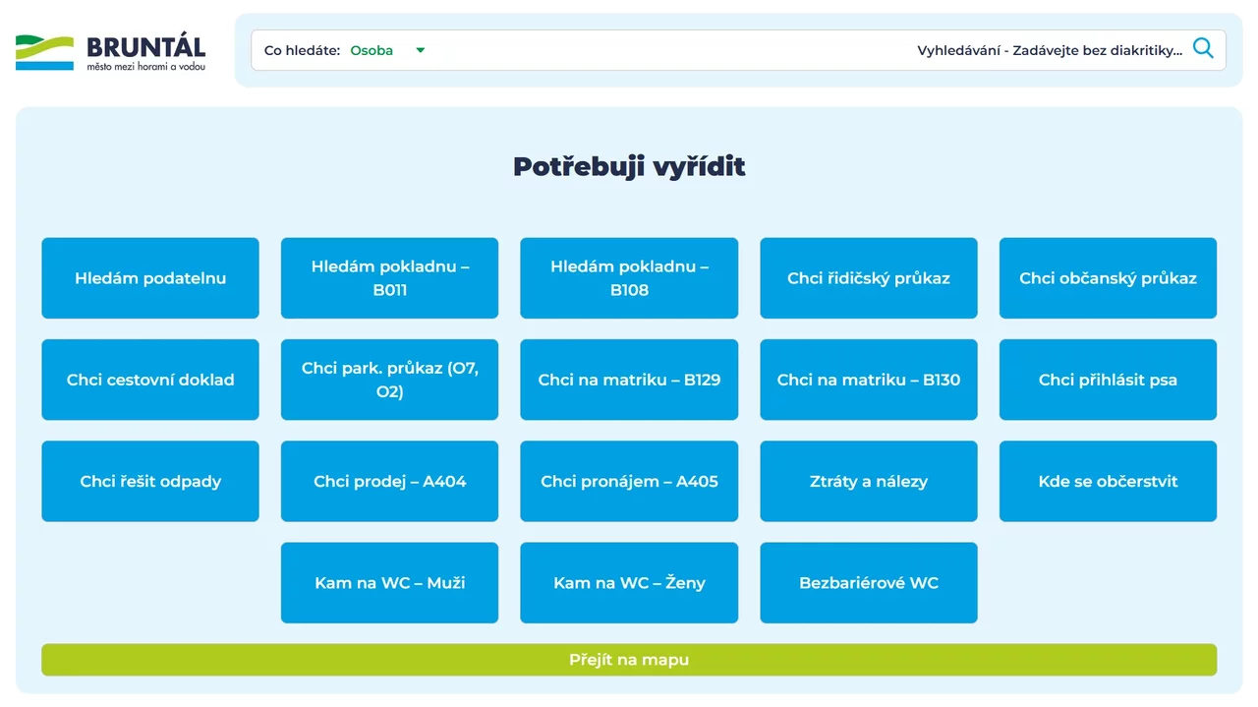Select Hledám podatelnu tile
Viewport: 1258px width, 707px height.
[x=150, y=278]
